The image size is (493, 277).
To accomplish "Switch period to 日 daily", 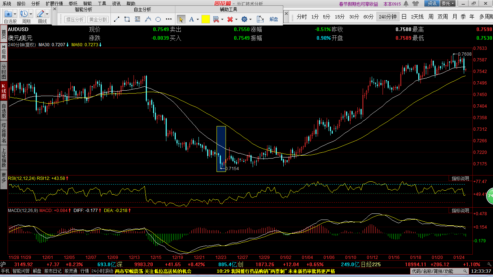I will click(x=404, y=17).
